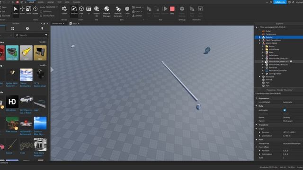The height and width of the screenshot is (170, 303).
Task: Open Game Settings gear
Action: 182,11
